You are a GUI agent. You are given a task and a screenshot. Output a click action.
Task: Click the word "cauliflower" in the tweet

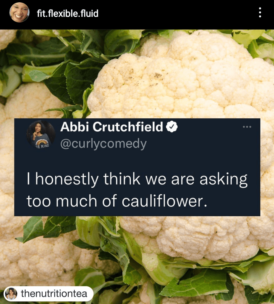click(164, 201)
